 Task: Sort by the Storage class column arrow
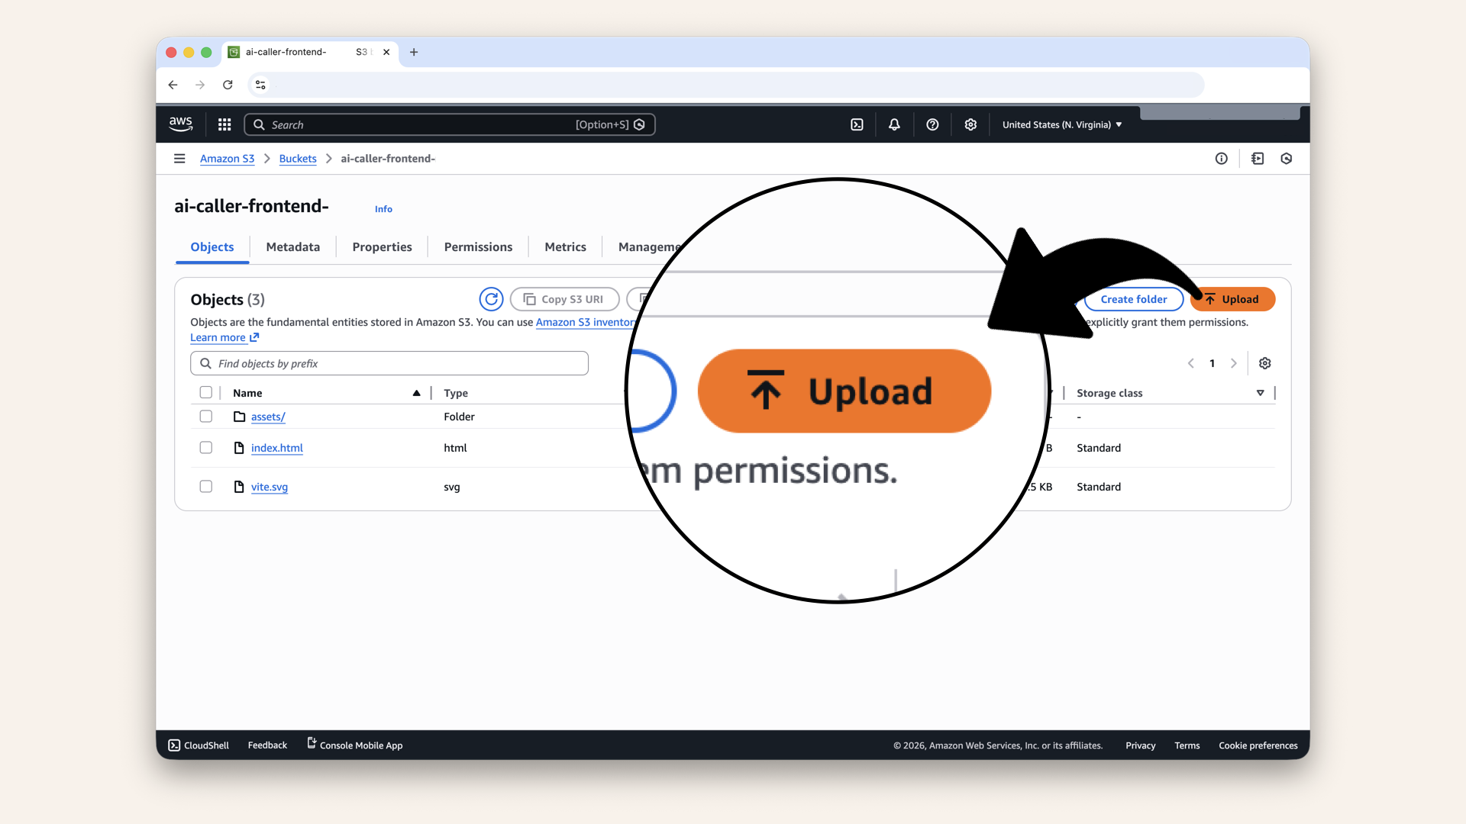[1260, 393]
